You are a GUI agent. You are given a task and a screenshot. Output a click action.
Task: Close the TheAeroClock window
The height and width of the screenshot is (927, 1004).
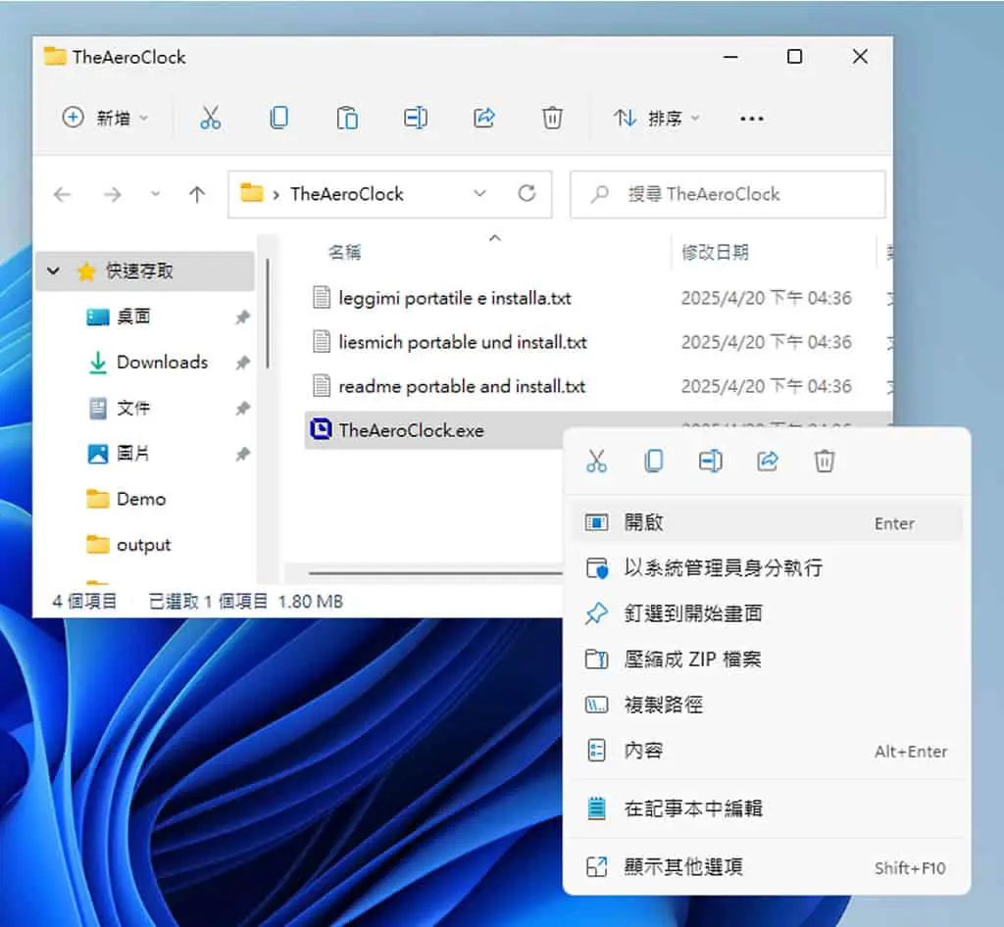(x=860, y=57)
